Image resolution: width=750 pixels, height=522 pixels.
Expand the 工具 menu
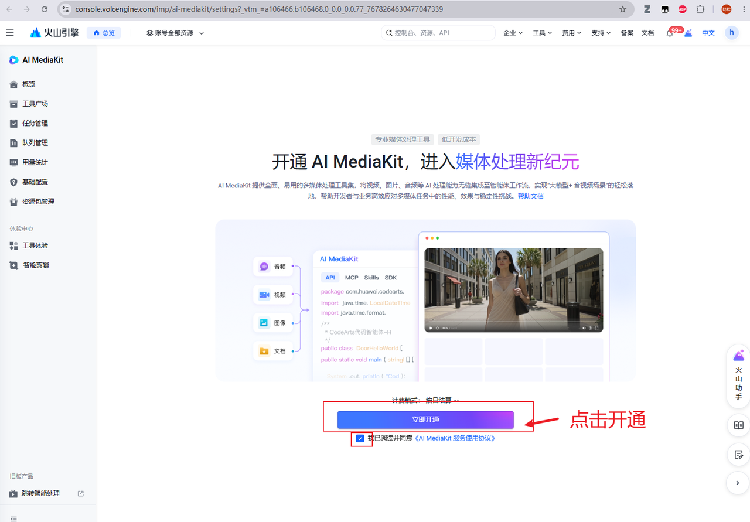pos(542,33)
